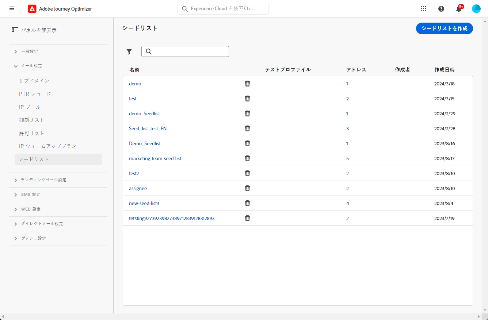488x320 pixels.
Task: Open the Seed_list_test_EN link
Action: pyautogui.click(x=148, y=128)
